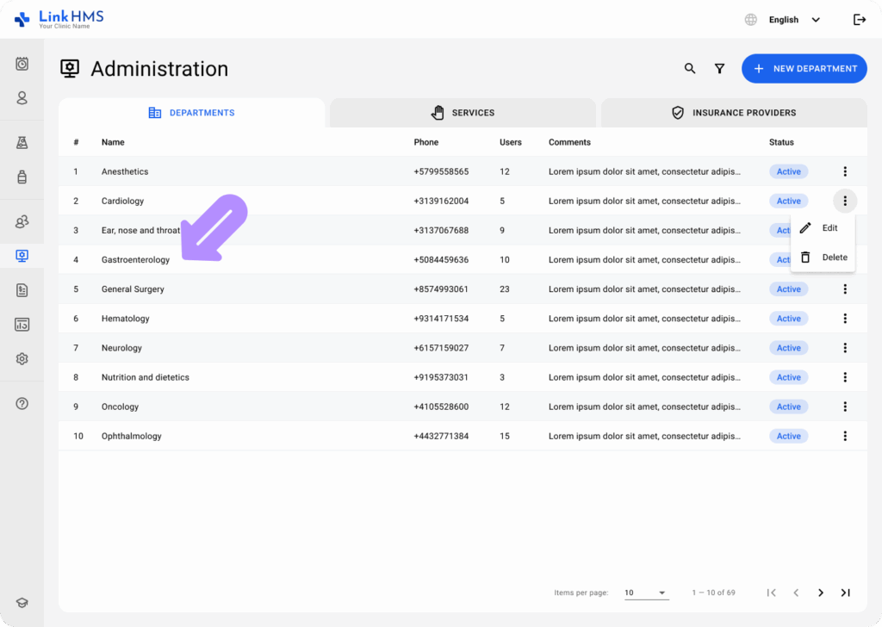Viewport: 882px width, 627px height.
Task: Open the search magnifier icon
Action: 690,69
